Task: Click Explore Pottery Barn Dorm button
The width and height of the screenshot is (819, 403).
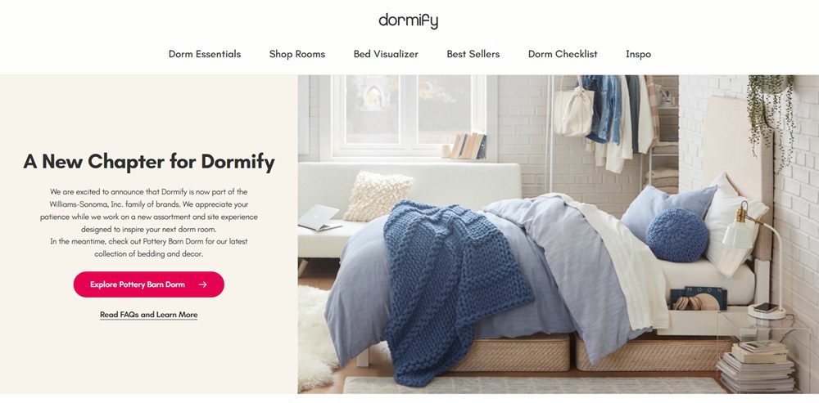Action: pyautogui.click(x=149, y=284)
